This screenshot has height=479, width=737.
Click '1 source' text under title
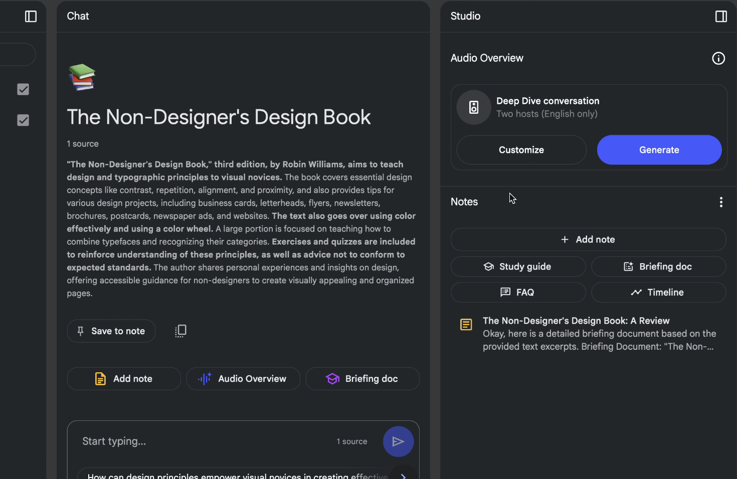pos(83,144)
